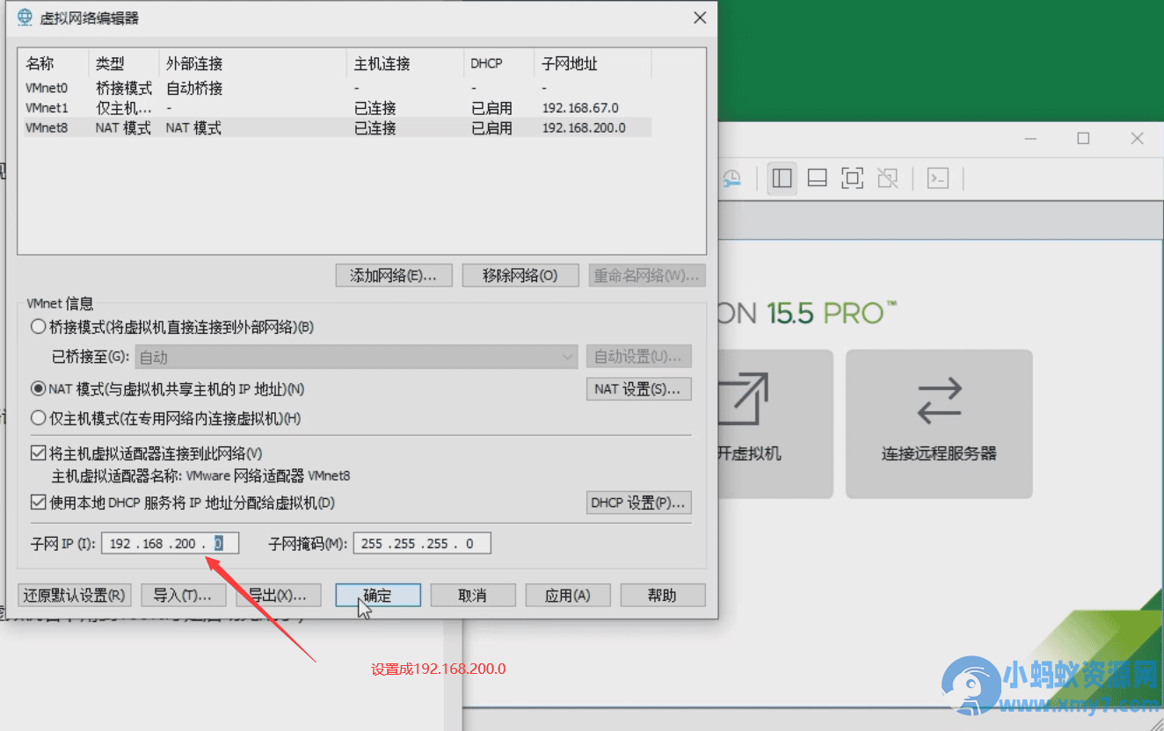Click the Virtual Network Editor globe icon
1164x731 pixels.
click(x=25, y=18)
